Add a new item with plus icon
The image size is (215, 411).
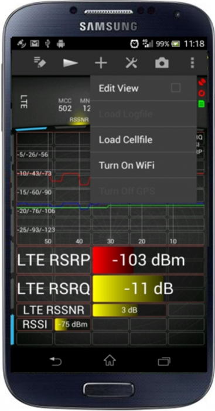[101, 63]
